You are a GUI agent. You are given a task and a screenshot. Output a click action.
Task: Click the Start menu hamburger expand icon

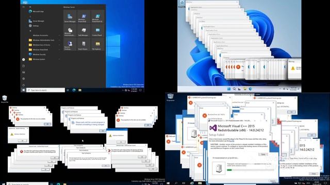click(24, 7)
